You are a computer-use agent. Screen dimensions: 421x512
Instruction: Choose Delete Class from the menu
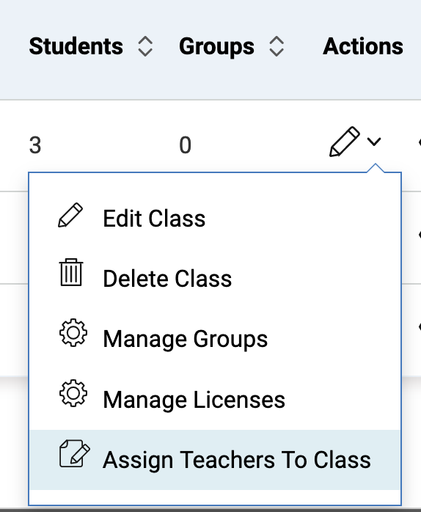pyautogui.click(x=215, y=279)
